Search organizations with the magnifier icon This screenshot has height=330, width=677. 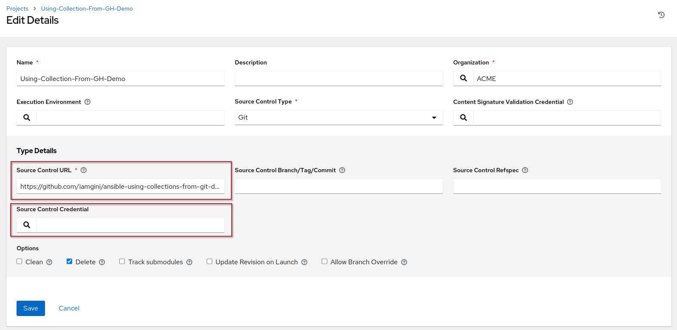click(464, 78)
